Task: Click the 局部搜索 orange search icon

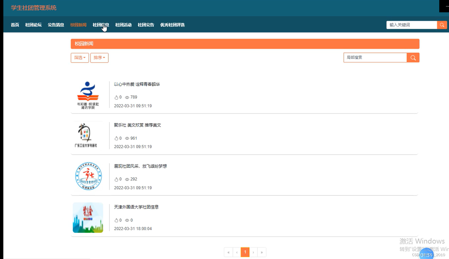Action: coord(413,57)
